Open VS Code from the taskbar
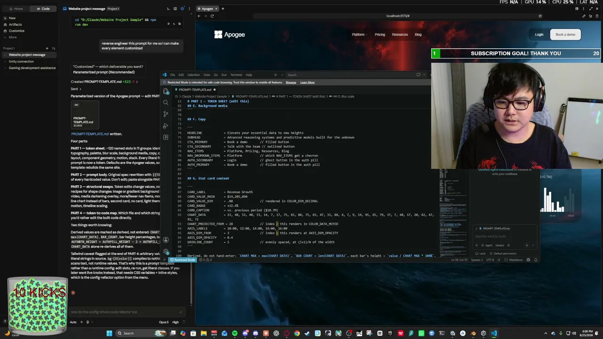This screenshot has width=603, height=339. (494, 333)
